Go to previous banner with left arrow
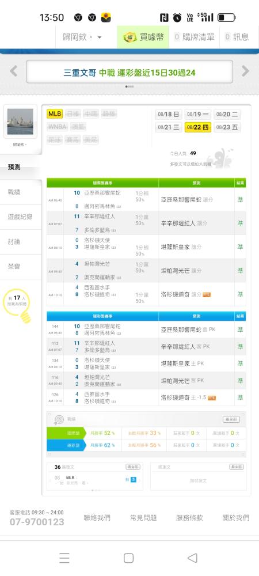 (14, 71)
